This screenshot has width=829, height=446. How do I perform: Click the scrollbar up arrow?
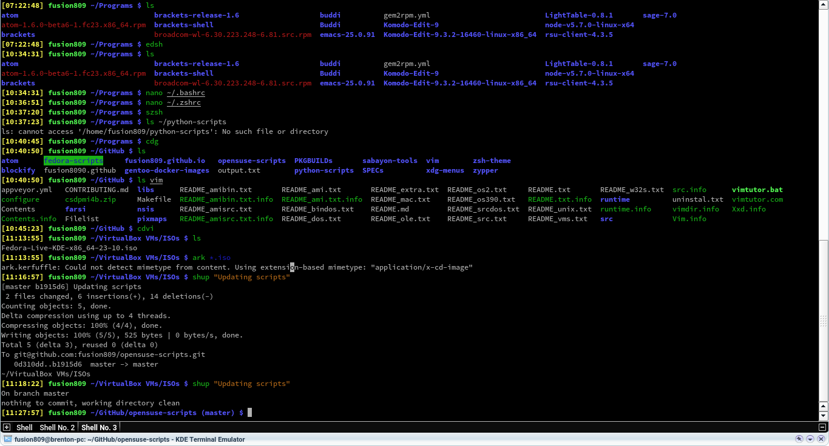[x=824, y=4]
